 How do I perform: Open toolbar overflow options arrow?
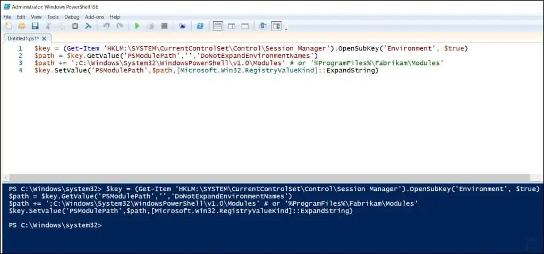click(286, 29)
